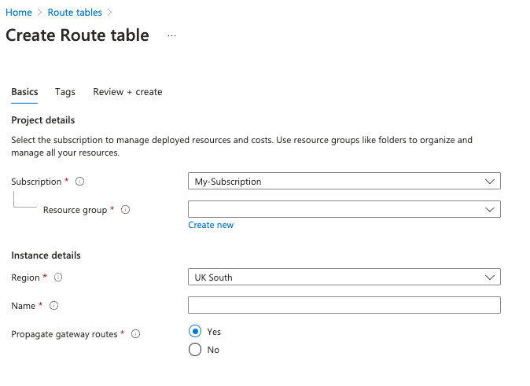The width and height of the screenshot is (530, 386).
Task: Go to Home in the breadcrumb
Action: [19, 13]
